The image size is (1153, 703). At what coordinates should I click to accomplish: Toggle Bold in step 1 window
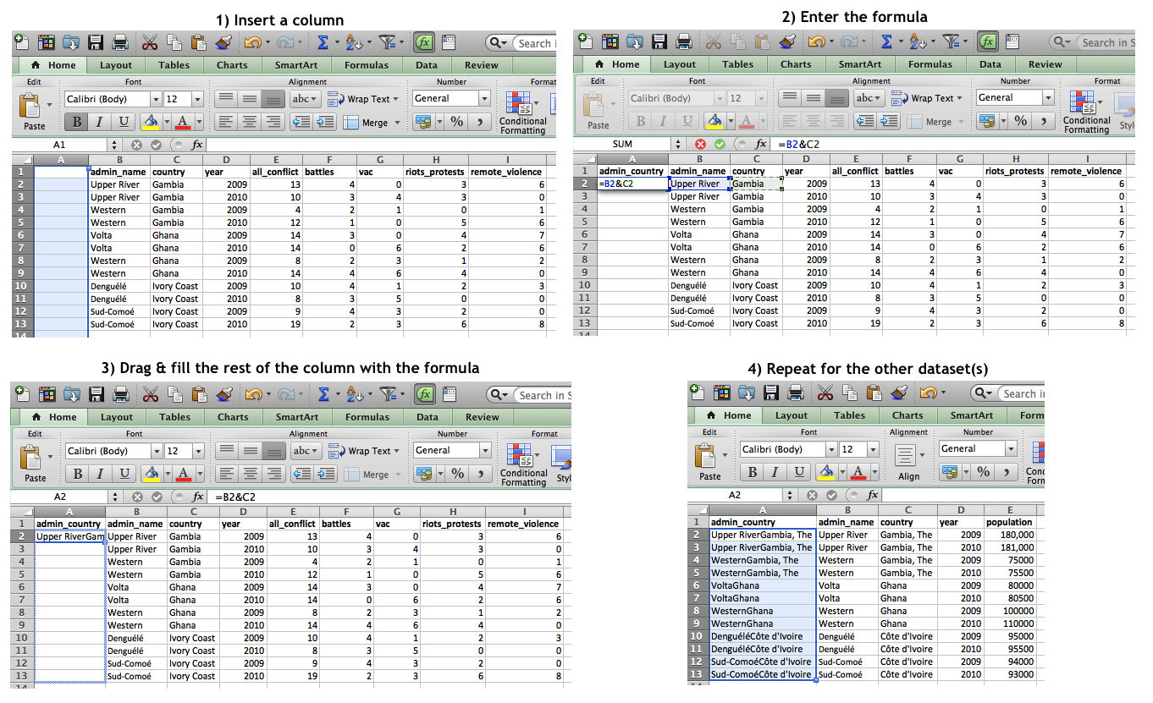(77, 122)
